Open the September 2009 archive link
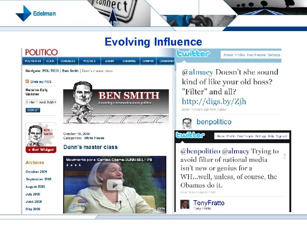This screenshot has width=307, height=230. (x=38, y=179)
